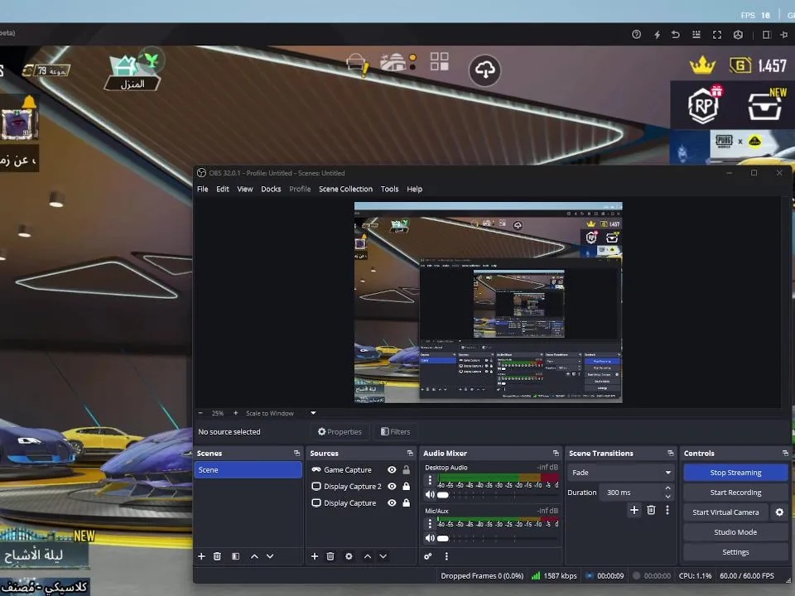Image resolution: width=795 pixels, height=596 pixels.
Task: Open the Docks menu
Action: click(271, 189)
